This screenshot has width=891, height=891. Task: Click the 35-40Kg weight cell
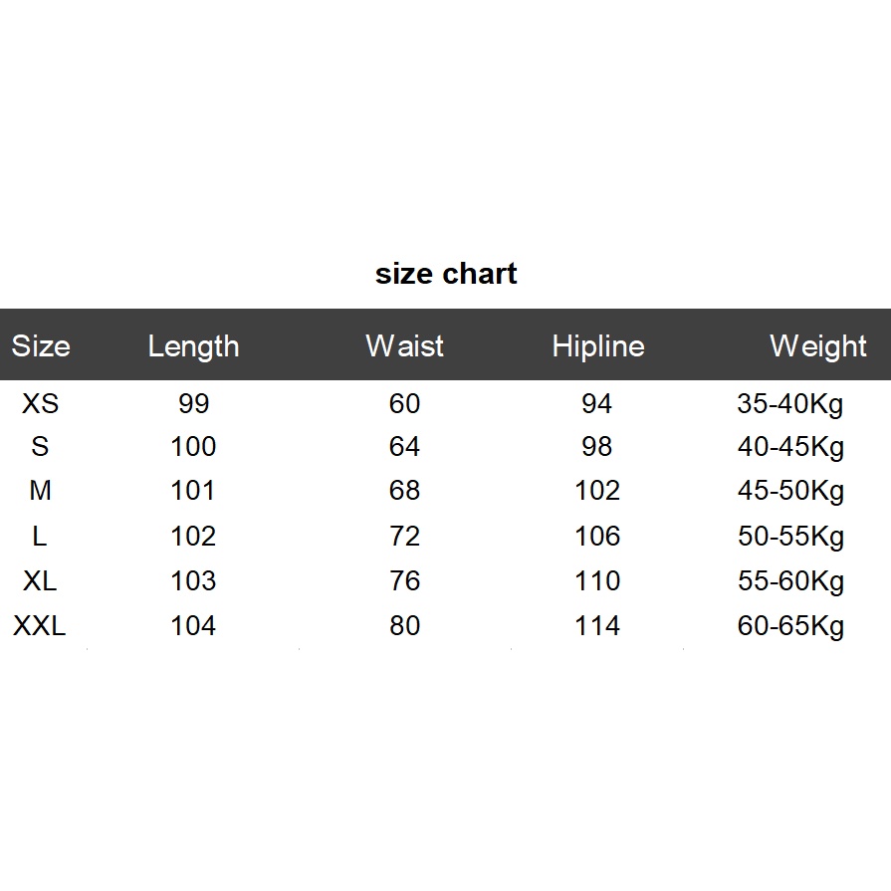point(790,403)
